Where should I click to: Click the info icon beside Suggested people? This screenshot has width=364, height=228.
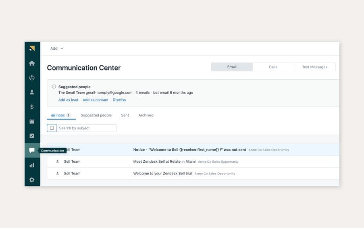(54, 87)
